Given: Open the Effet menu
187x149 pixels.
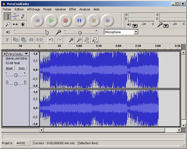Looking at the screenshot, I should coord(73,9).
